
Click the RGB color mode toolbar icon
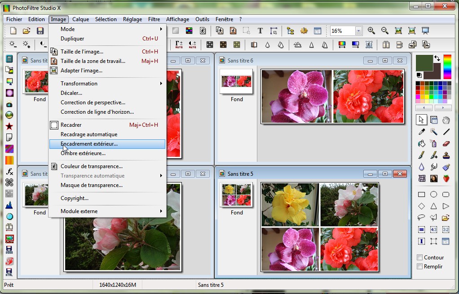tap(189, 31)
